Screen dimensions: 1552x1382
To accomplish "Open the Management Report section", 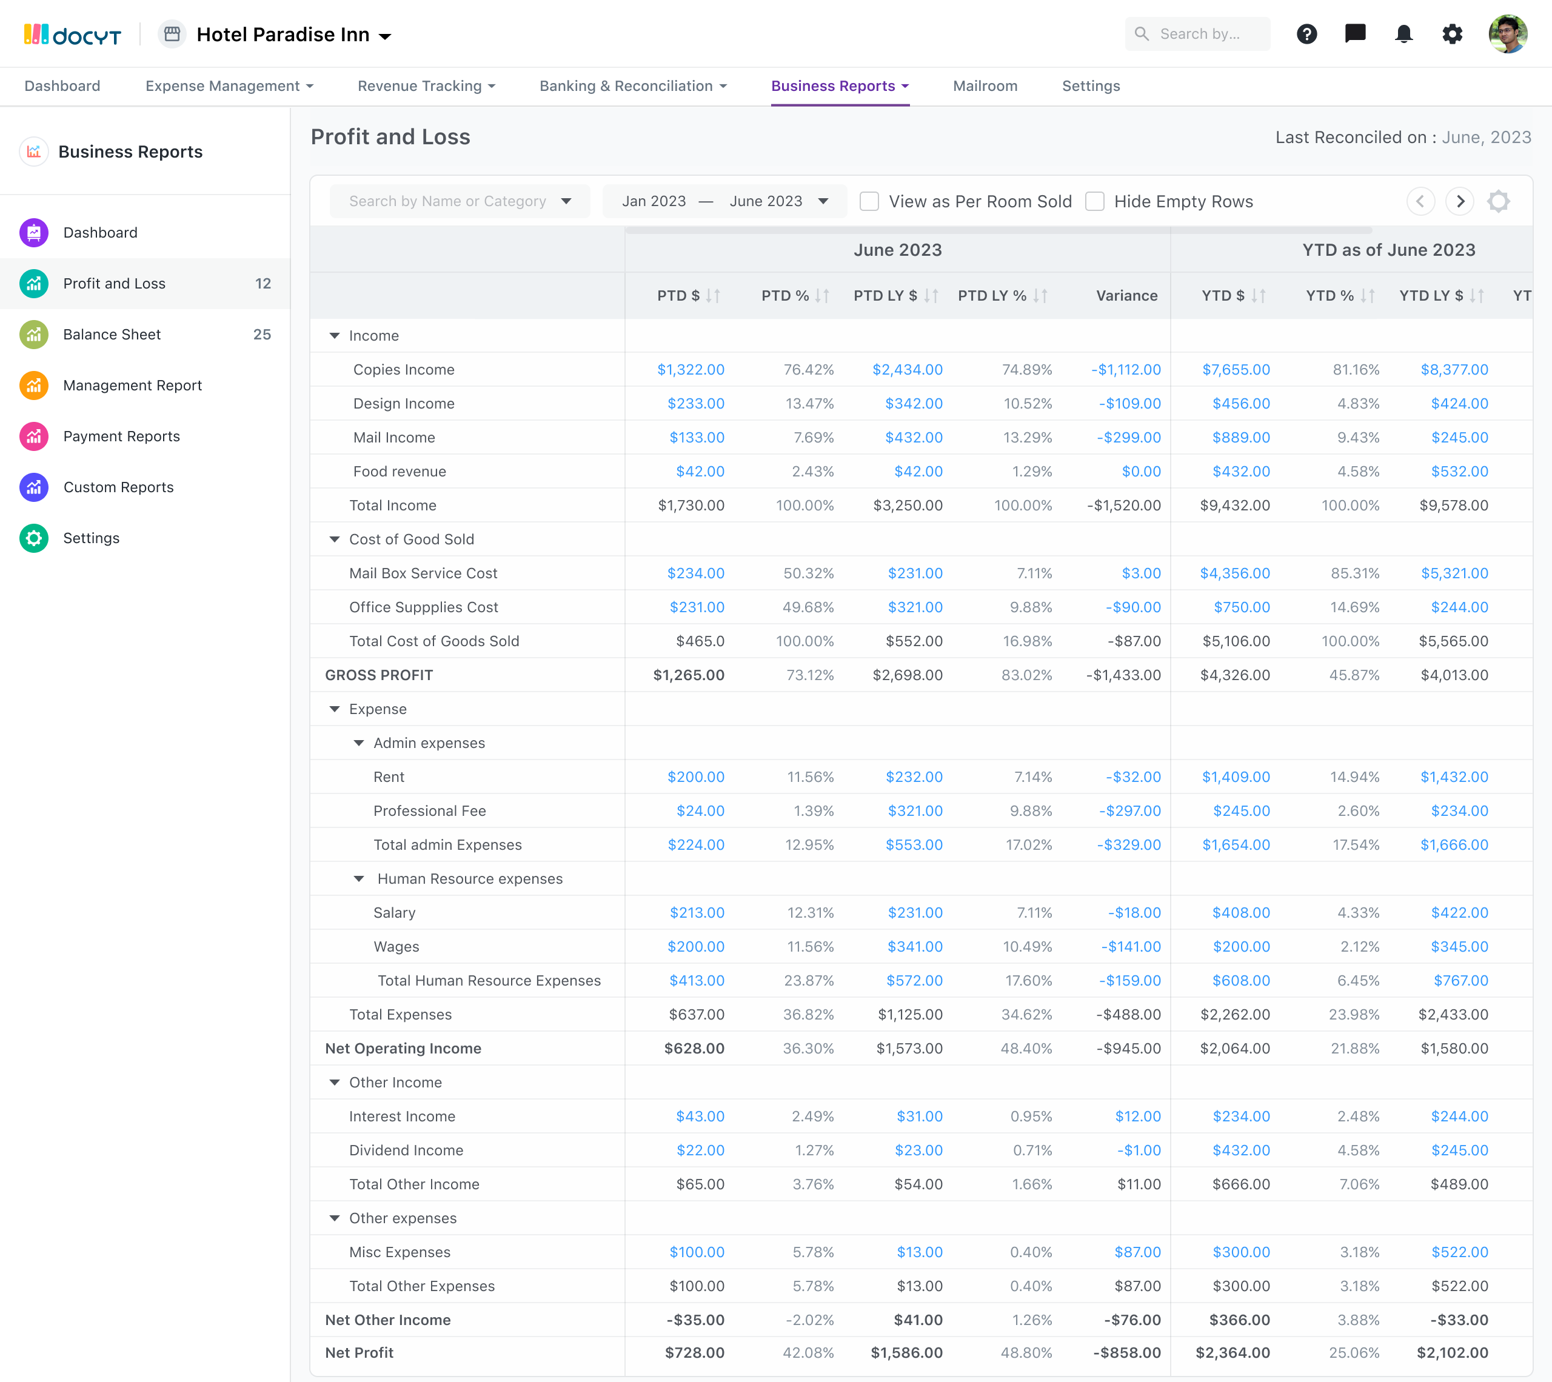I will 133,385.
